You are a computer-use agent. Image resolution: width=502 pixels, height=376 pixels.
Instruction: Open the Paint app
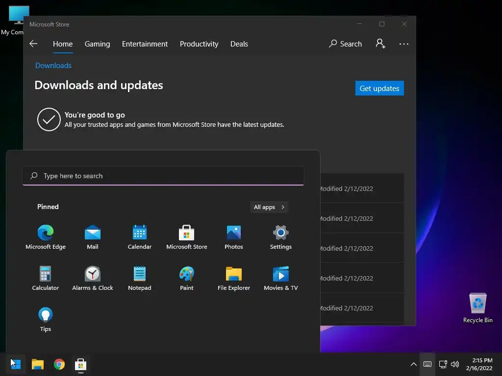coord(187,278)
